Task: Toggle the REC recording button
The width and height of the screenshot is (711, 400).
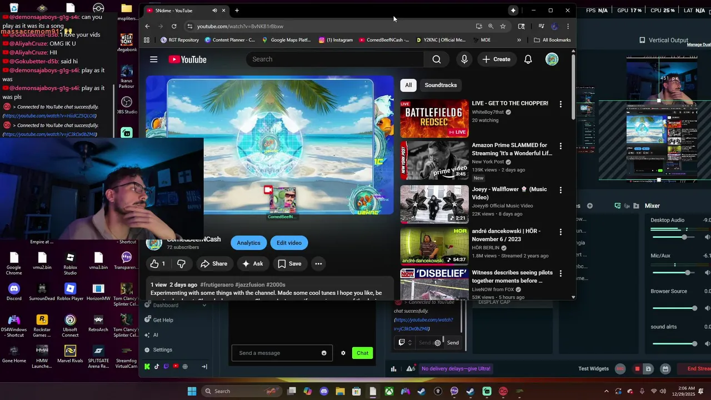Action: 620,369
